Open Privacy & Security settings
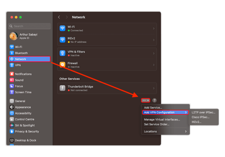The image size is (225, 157). pyautogui.click(x=29, y=131)
